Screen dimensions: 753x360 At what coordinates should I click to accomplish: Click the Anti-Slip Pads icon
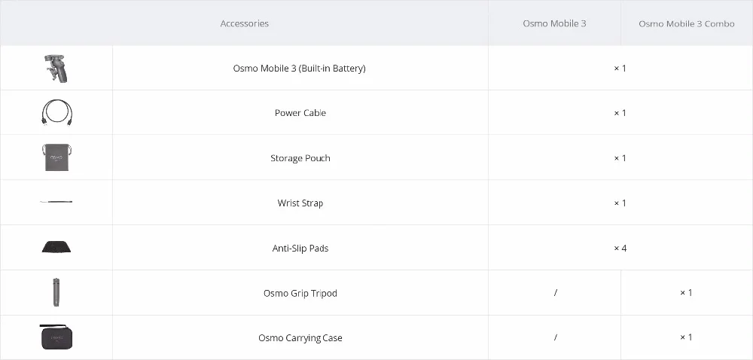click(56, 248)
